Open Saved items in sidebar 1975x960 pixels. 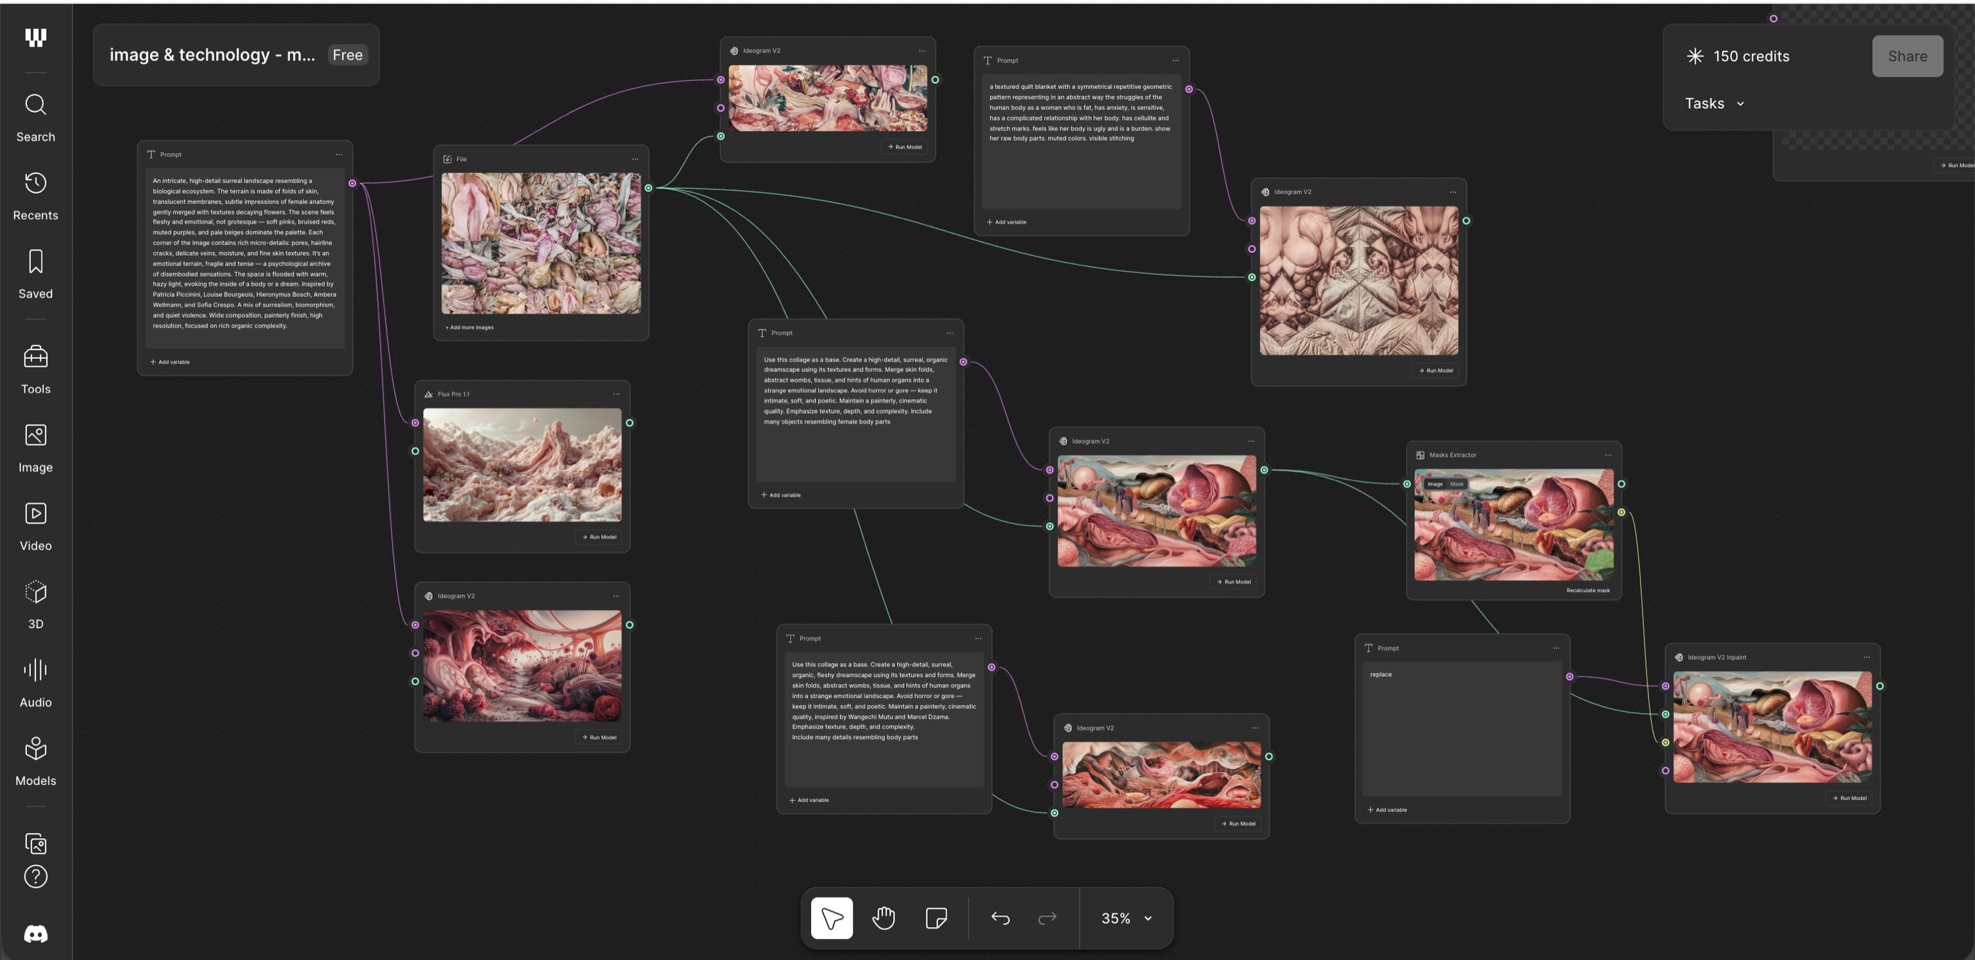(x=36, y=274)
